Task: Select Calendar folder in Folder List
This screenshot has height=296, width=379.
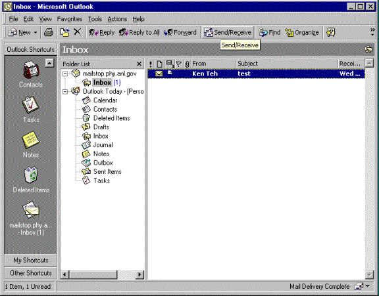Action: (x=105, y=100)
